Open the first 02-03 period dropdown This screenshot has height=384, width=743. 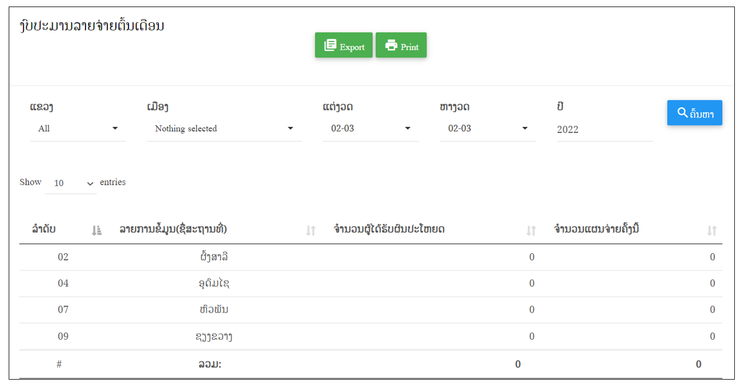371,129
